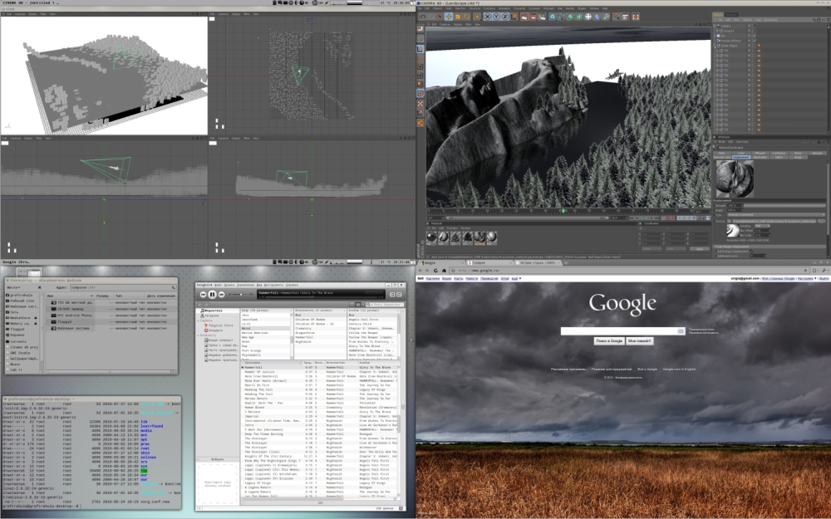Adjust the displacement Strength slider
831x519 pixels.
pyautogui.click(x=784, y=205)
